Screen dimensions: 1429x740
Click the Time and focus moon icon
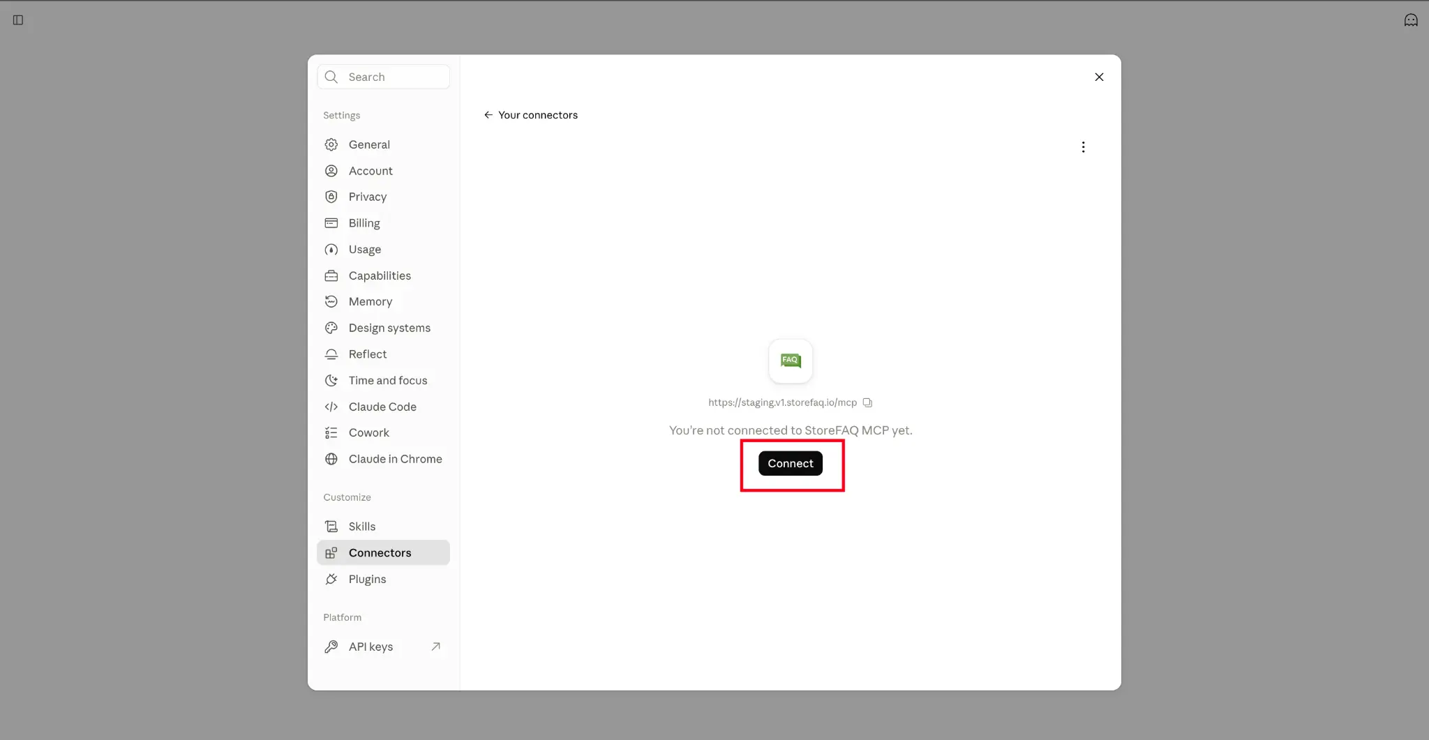click(x=331, y=380)
